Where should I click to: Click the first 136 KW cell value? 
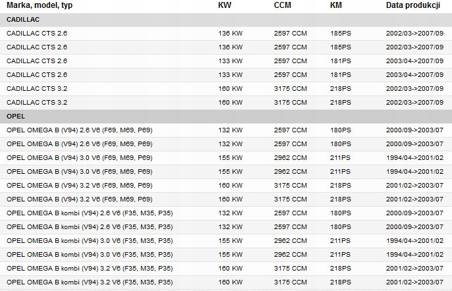[231, 34]
